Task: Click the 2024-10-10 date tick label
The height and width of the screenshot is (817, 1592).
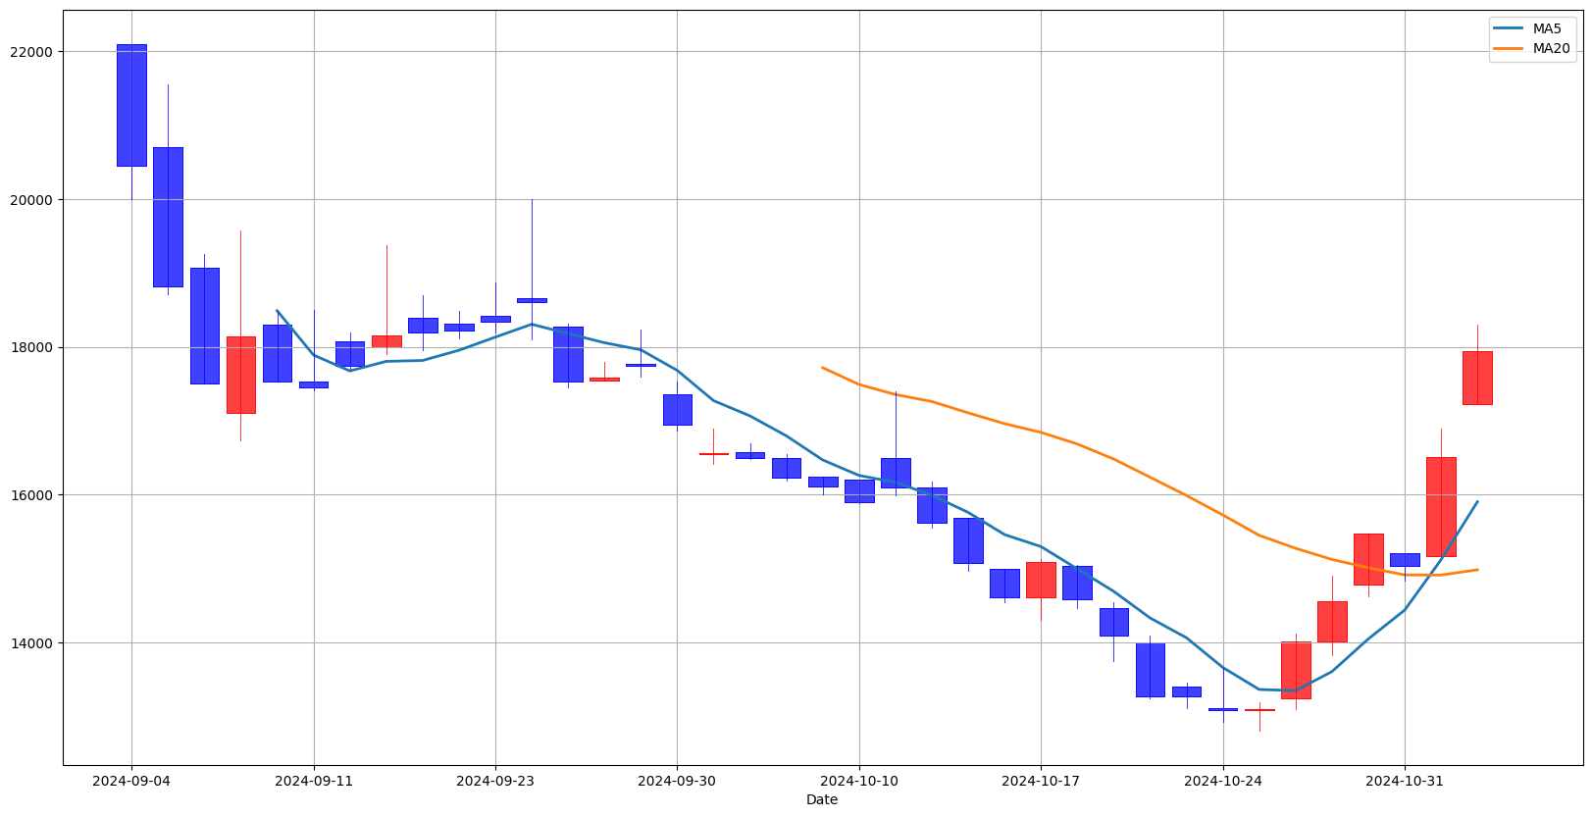Action: click(x=859, y=781)
